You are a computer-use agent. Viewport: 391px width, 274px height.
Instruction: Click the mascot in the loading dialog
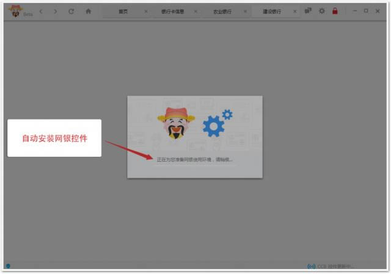[x=175, y=124]
